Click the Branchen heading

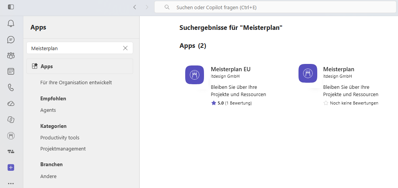click(x=52, y=164)
